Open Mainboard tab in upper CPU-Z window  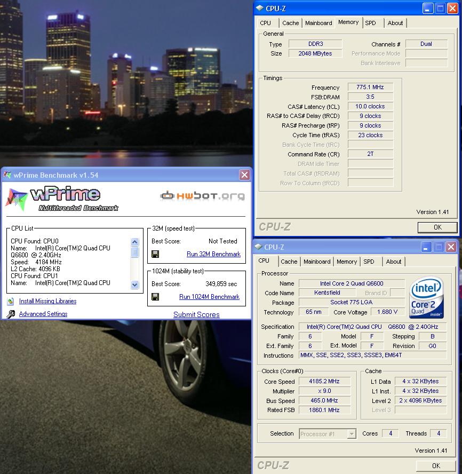click(x=318, y=23)
